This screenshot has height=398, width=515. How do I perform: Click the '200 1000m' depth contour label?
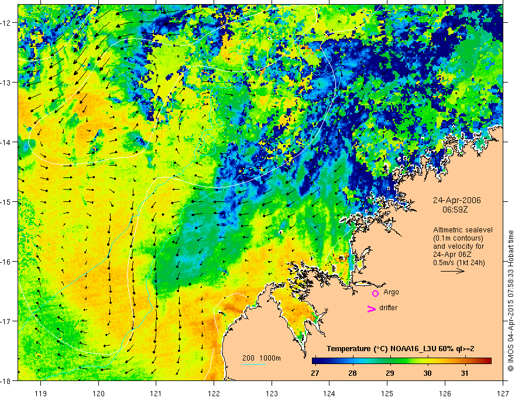coord(262,358)
